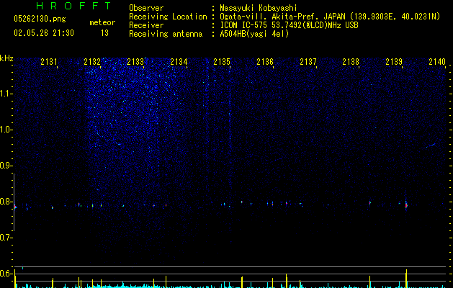Click the 2134 time marker

[x=179, y=61]
